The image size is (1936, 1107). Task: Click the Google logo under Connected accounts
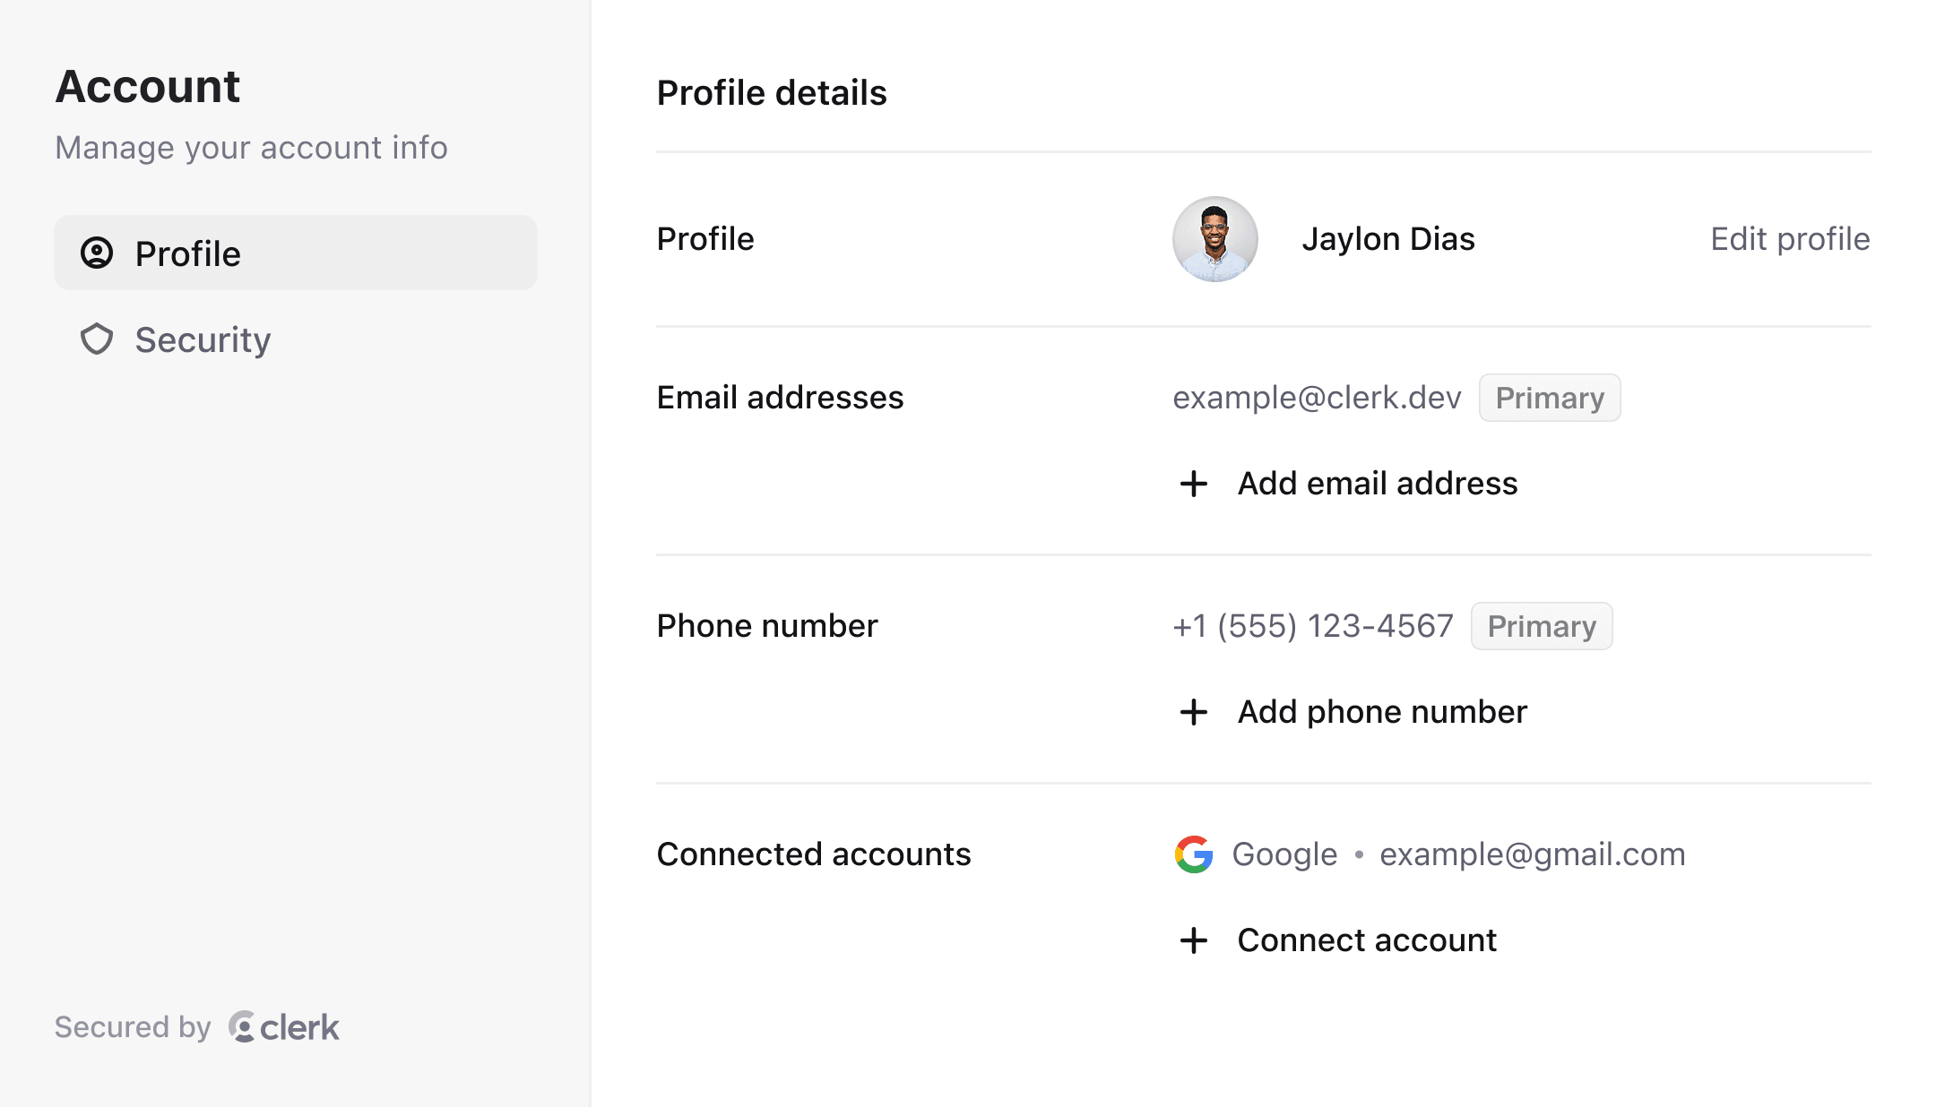point(1192,854)
